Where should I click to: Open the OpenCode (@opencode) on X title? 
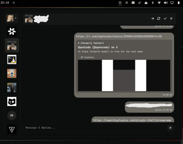pyautogui.click(x=98, y=47)
